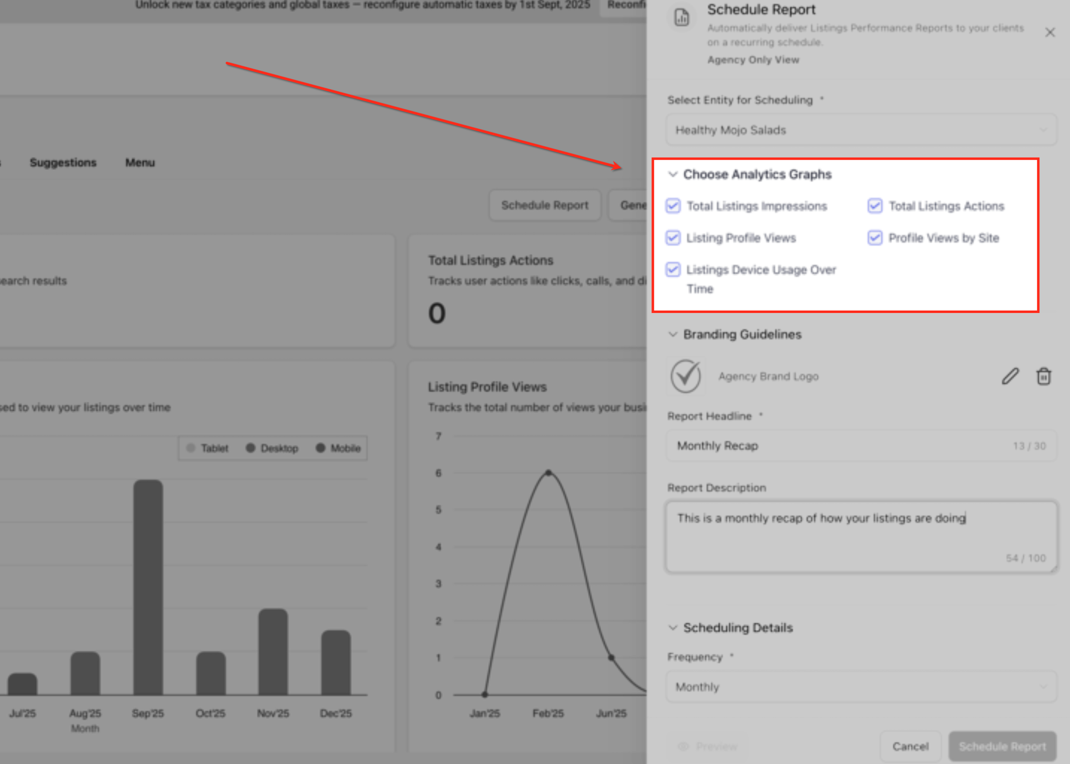Image resolution: width=1070 pixels, height=764 pixels.
Task: Click the report chart icon beside Schedule Report title
Action: 681,18
